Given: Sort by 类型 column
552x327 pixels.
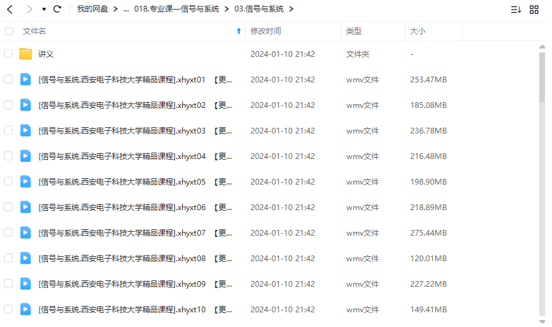Looking at the screenshot, I should click(354, 31).
